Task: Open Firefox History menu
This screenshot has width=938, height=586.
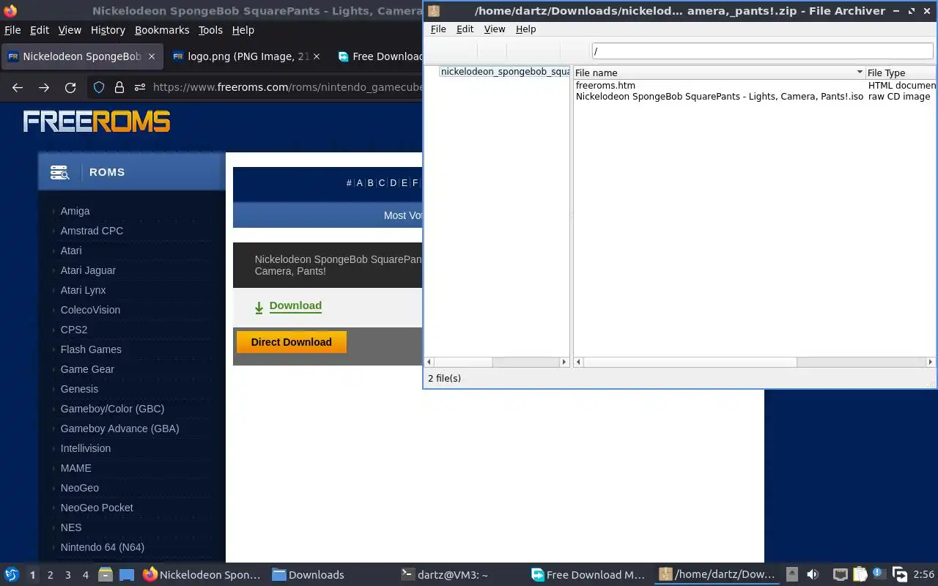Action: [x=108, y=30]
